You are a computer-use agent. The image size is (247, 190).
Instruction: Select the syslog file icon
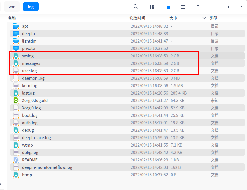point(16,56)
